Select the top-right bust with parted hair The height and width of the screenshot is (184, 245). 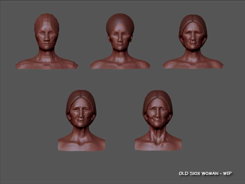click(x=193, y=41)
